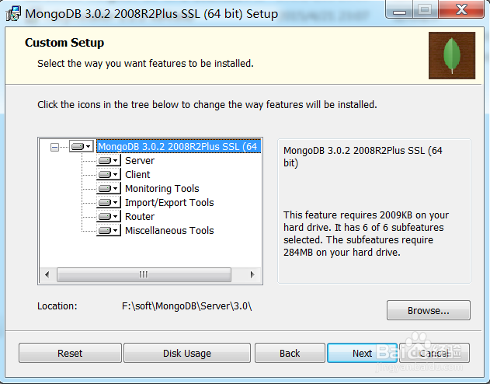Screen dimensions: 490x384
Task: Select the Miscellaneous Tools feature label
Action: pos(169,230)
